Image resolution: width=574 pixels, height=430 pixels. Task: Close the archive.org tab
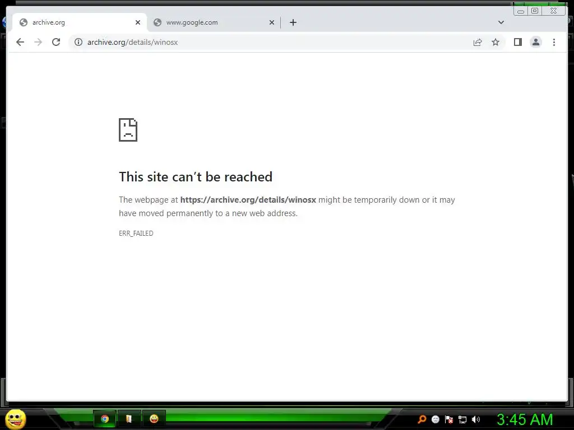[x=138, y=22]
